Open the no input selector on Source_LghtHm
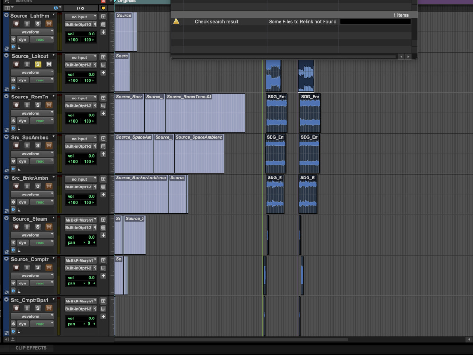 (79, 18)
